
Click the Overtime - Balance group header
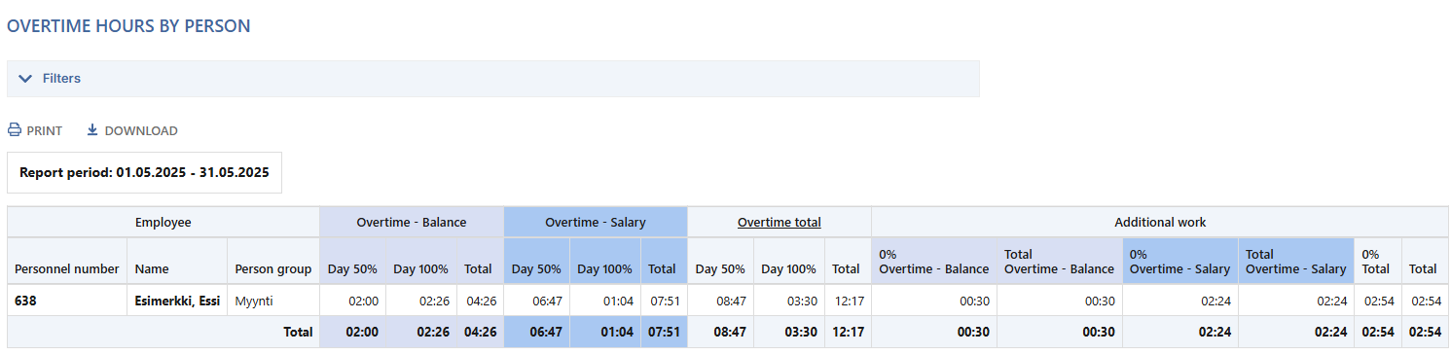pyautogui.click(x=412, y=222)
